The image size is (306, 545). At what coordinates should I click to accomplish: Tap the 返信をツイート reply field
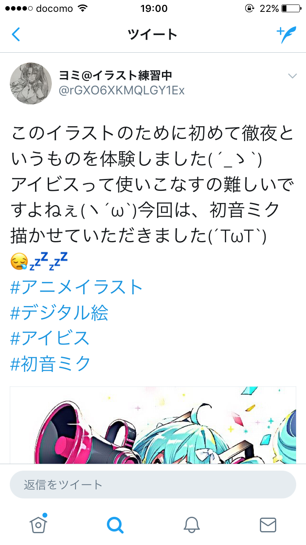point(153,485)
